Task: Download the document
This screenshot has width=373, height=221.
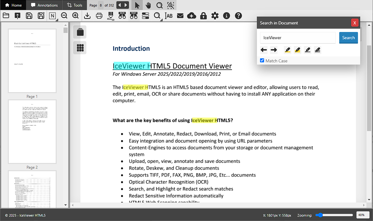Action: 87,16
